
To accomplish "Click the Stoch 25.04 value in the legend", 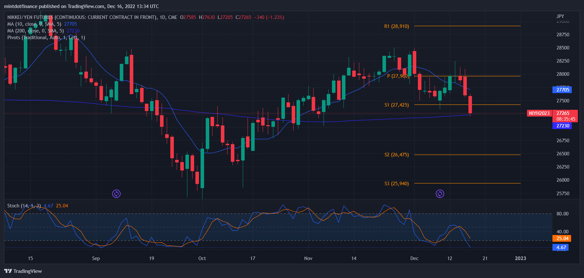I will pyautogui.click(x=62, y=206).
